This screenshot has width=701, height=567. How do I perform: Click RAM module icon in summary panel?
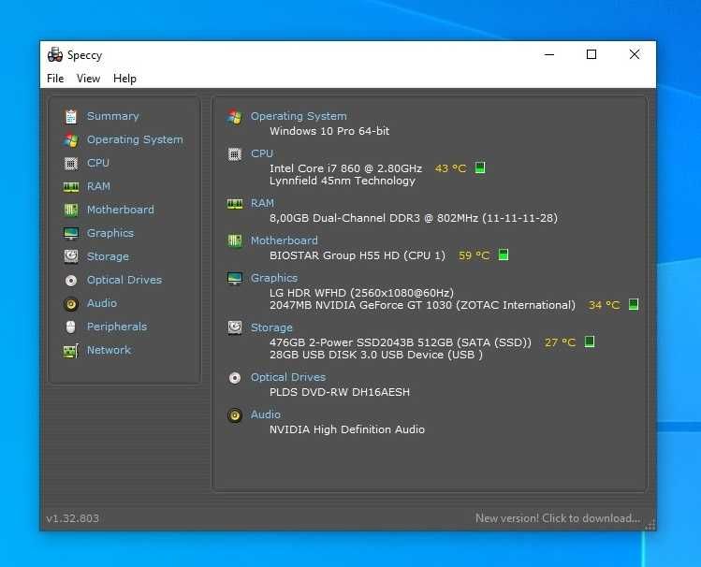[x=235, y=204]
